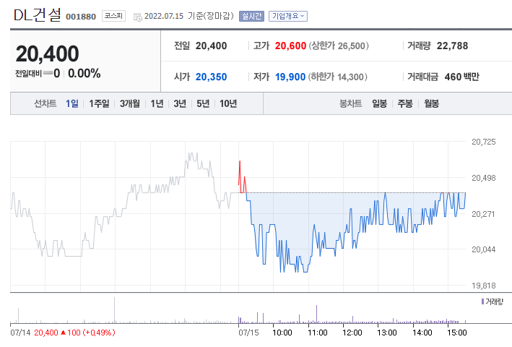Switch to the 1주일 chart period
This screenshot has height=347, width=512.
(x=99, y=103)
